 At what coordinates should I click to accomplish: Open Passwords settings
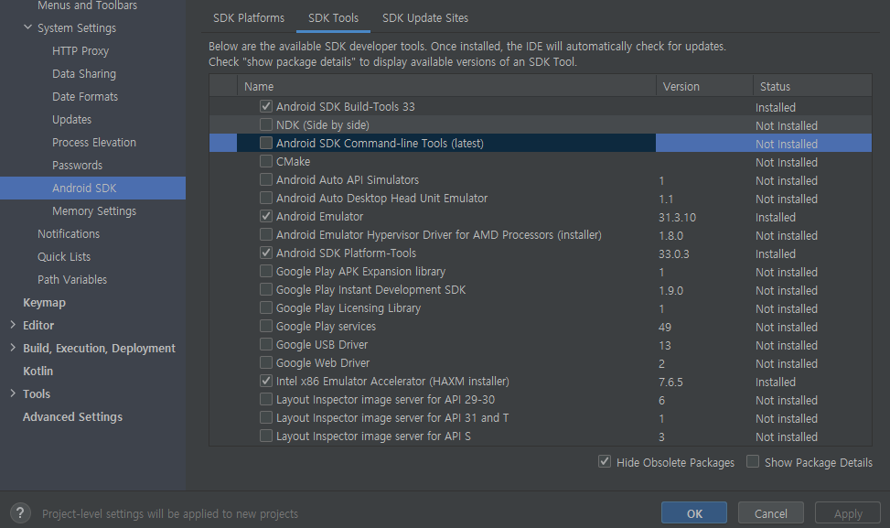(x=77, y=166)
